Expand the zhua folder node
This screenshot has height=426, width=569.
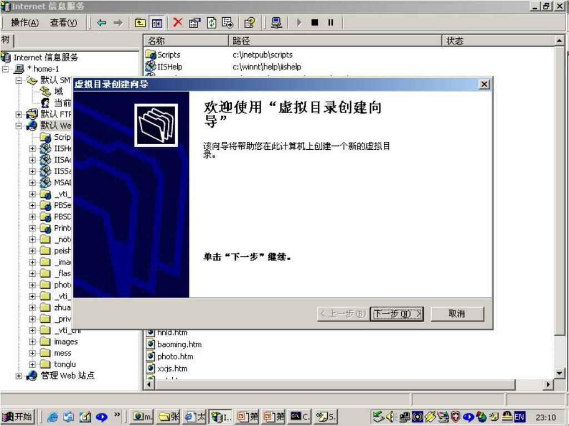pyautogui.click(x=32, y=308)
